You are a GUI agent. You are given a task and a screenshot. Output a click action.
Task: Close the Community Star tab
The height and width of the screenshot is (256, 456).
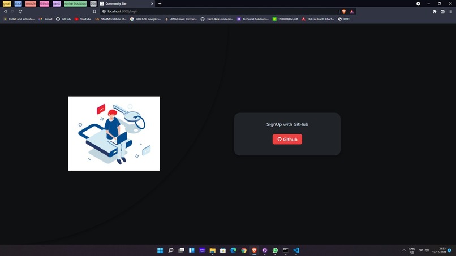click(152, 3)
